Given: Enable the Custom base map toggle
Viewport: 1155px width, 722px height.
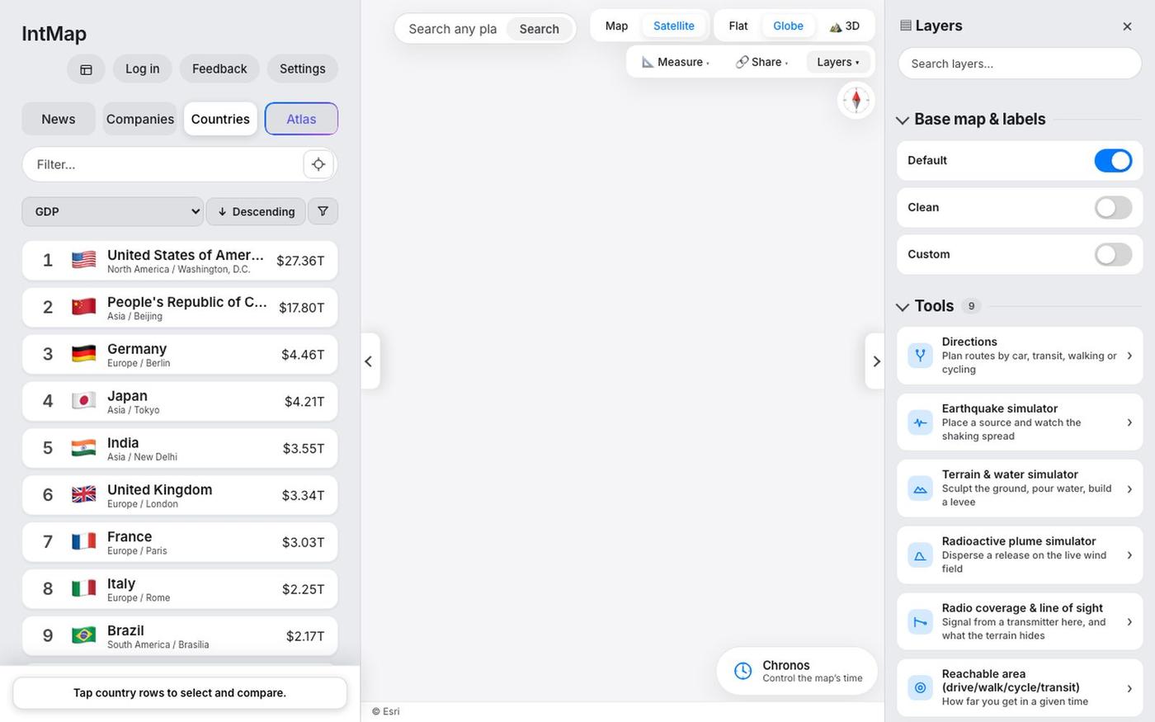Looking at the screenshot, I should [1113, 254].
